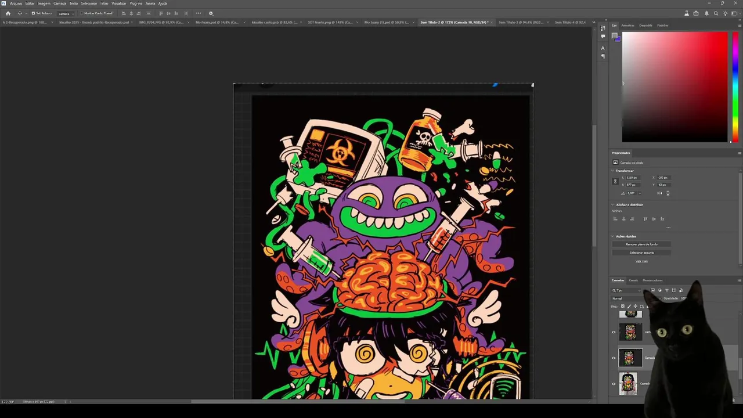Open the Filtro menu
This screenshot has width=743, height=418.
104,3
